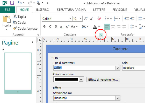Click Taglia scissors button
This screenshot has height=103, width=145.
[19, 17]
